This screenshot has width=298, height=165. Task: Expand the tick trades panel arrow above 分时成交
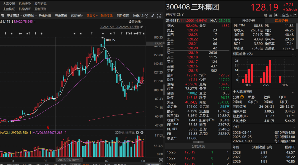198,142
